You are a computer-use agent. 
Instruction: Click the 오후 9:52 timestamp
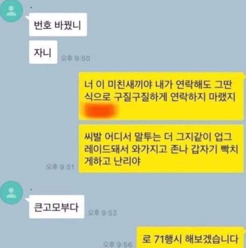pos(102,213)
